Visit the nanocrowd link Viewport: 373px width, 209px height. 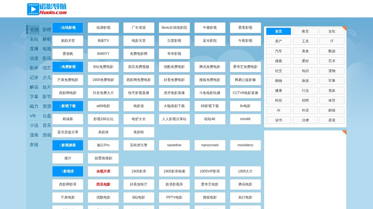click(x=210, y=145)
